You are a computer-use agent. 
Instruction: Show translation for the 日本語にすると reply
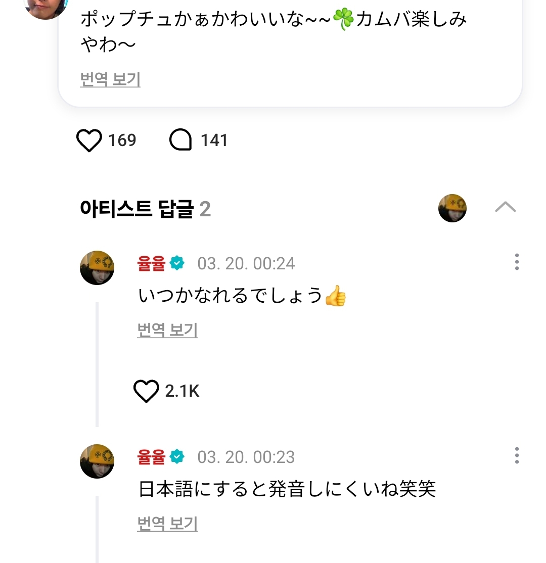[x=167, y=524]
